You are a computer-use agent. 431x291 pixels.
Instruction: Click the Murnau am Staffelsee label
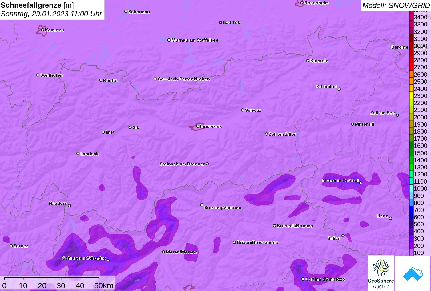[195, 40]
